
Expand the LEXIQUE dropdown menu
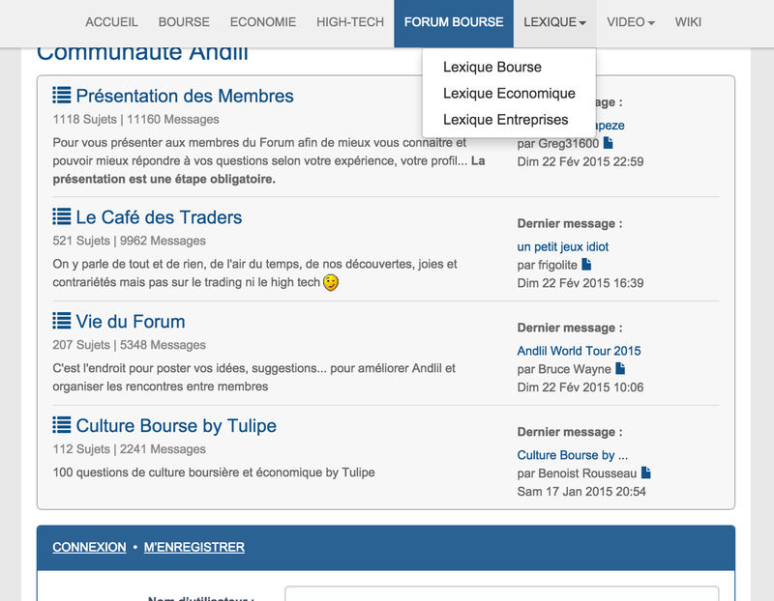554,22
